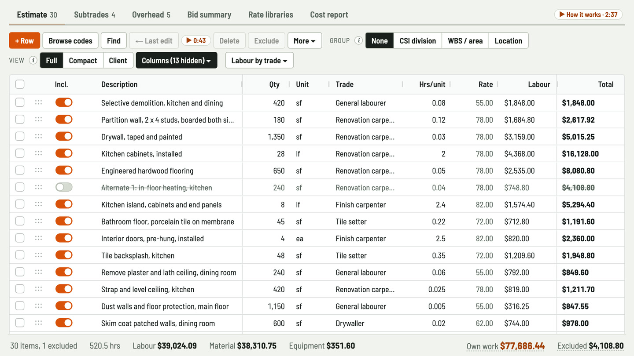Screen dimensions: 634x356
Task: Grab drag handle for Selective demolition row
Action: tap(38, 102)
